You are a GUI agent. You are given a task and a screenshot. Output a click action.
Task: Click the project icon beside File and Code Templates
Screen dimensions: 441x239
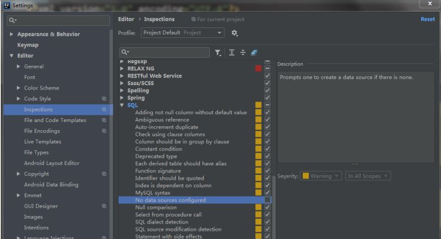[104, 120]
